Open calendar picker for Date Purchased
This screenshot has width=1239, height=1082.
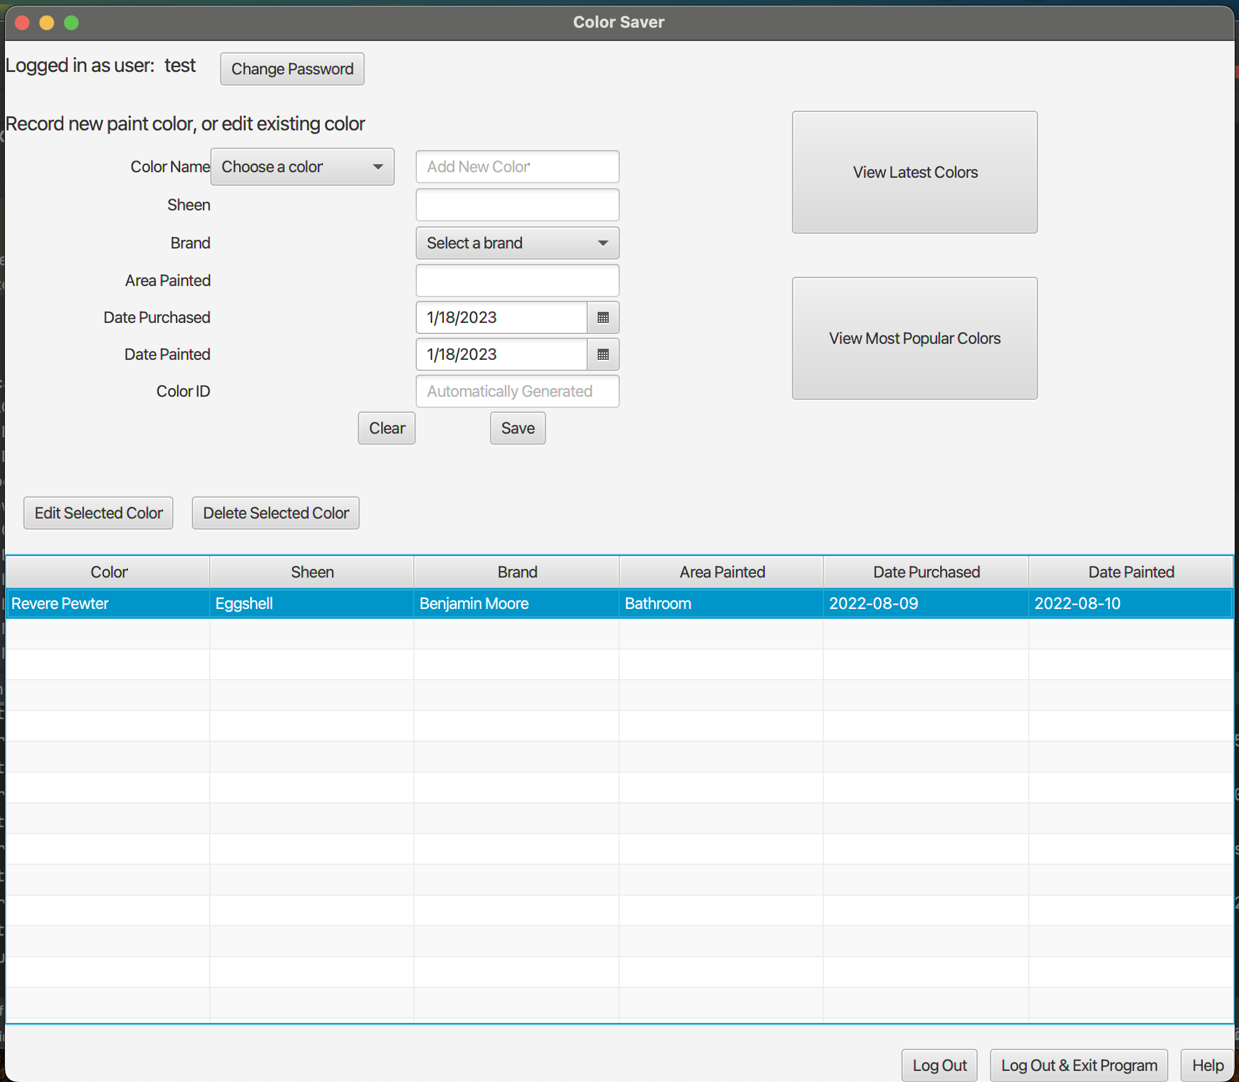coord(603,317)
